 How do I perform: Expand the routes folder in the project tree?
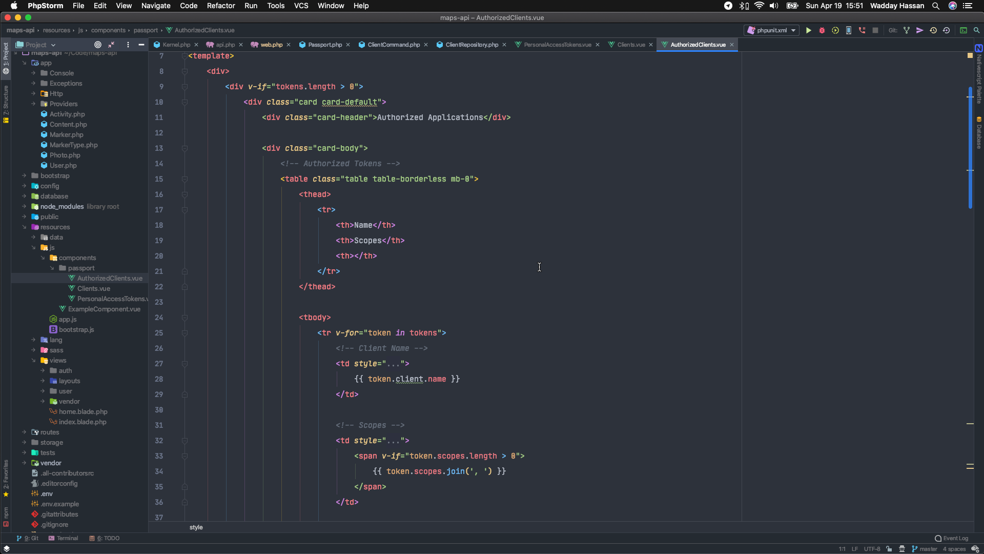24,432
